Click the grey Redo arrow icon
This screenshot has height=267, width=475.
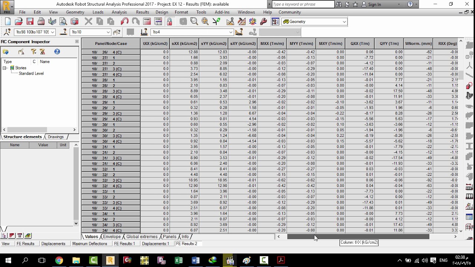pos(136,22)
